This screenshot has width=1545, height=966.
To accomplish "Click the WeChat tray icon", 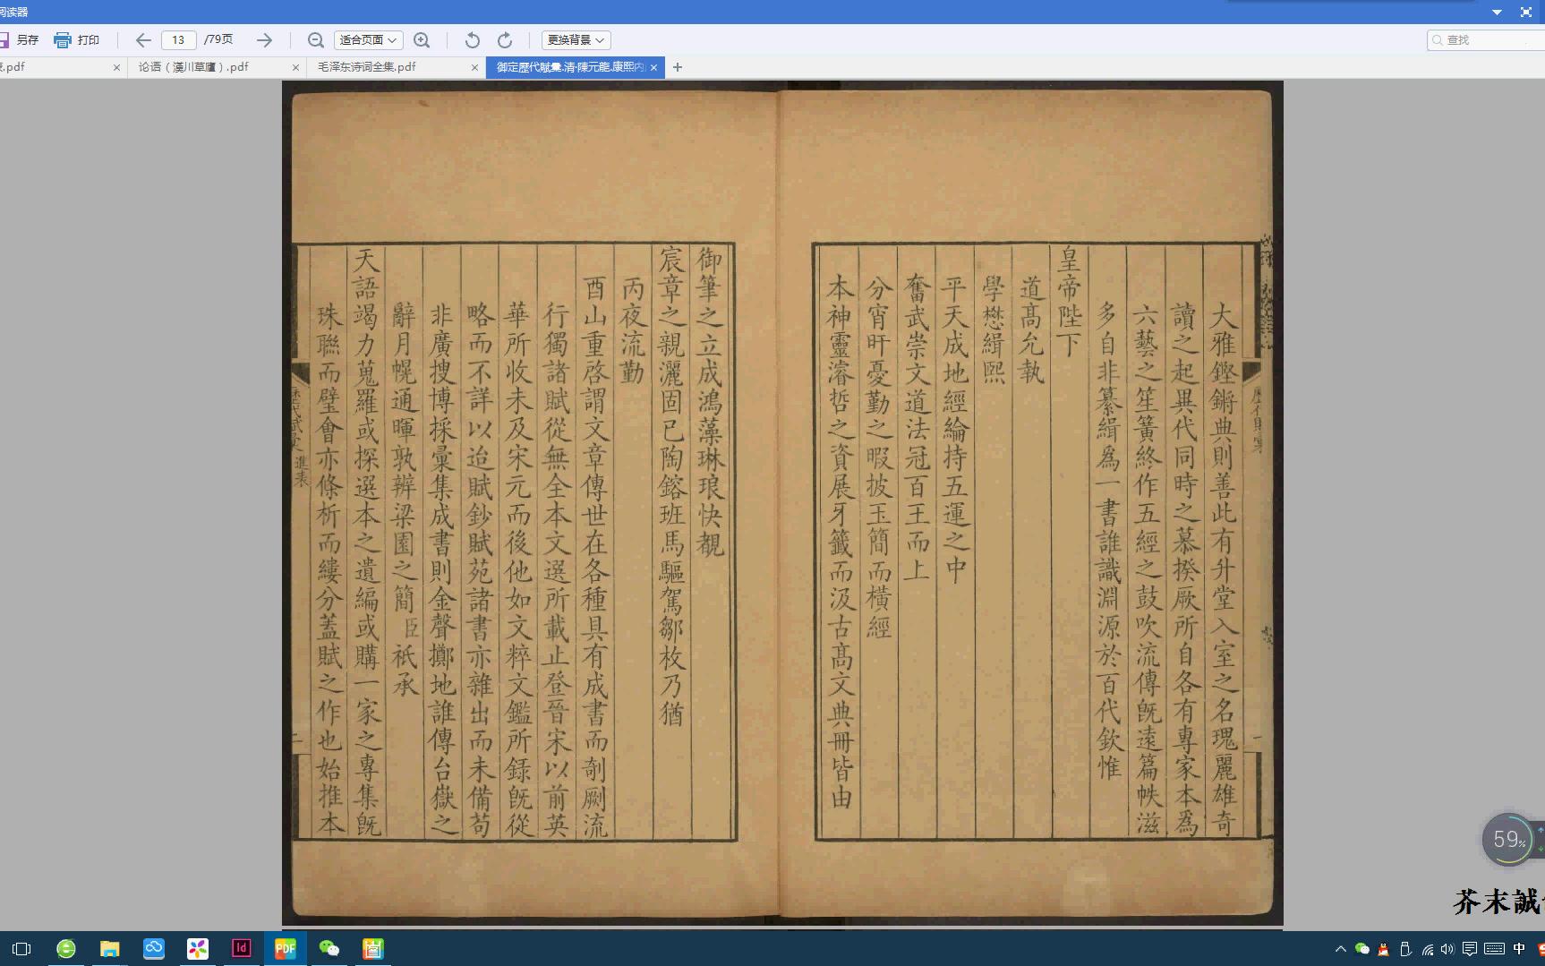I will click(1361, 949).
